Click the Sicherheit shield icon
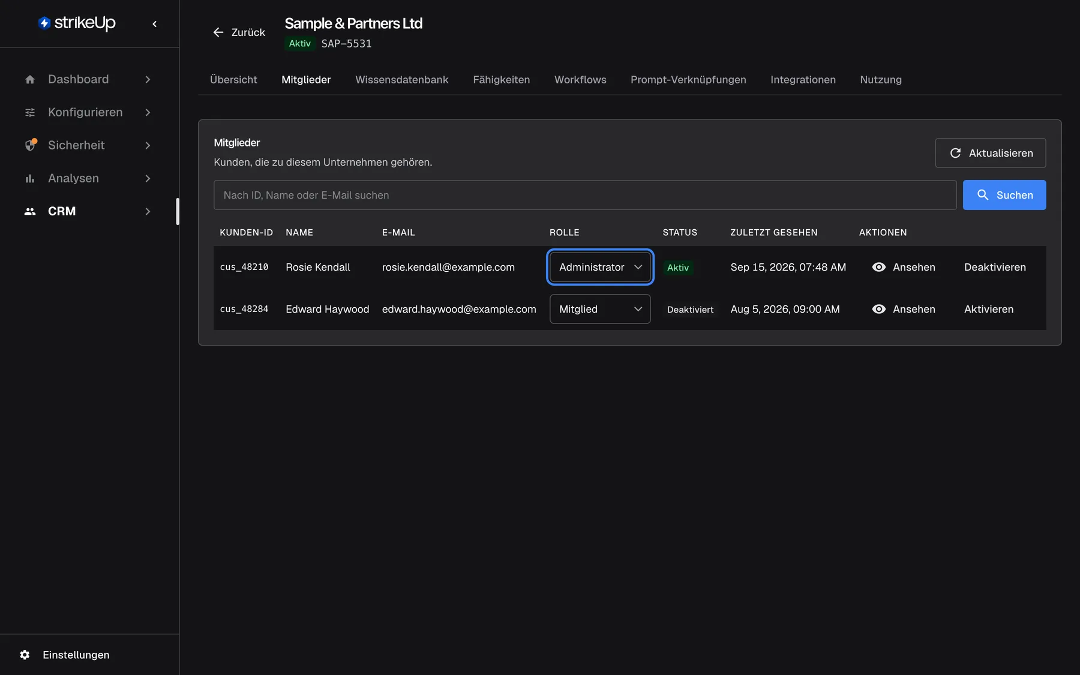The width and height of the screenshot is (1080, 675). coord(30,145)
